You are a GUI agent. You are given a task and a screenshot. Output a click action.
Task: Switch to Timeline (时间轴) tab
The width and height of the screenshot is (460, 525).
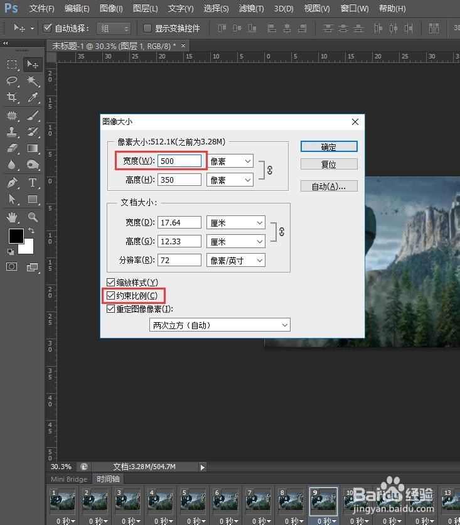tap(108, 479)
